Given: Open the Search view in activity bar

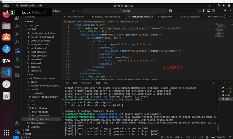Looking at the screenshot, I should (x=17, y=26).
